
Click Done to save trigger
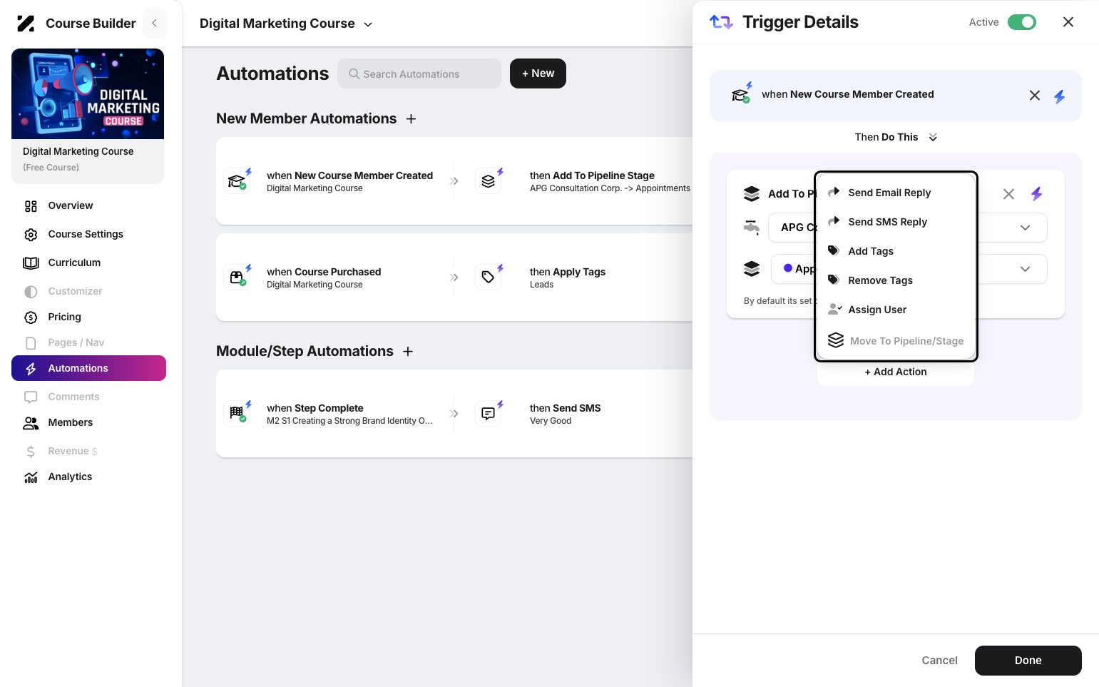[1028, 661]
